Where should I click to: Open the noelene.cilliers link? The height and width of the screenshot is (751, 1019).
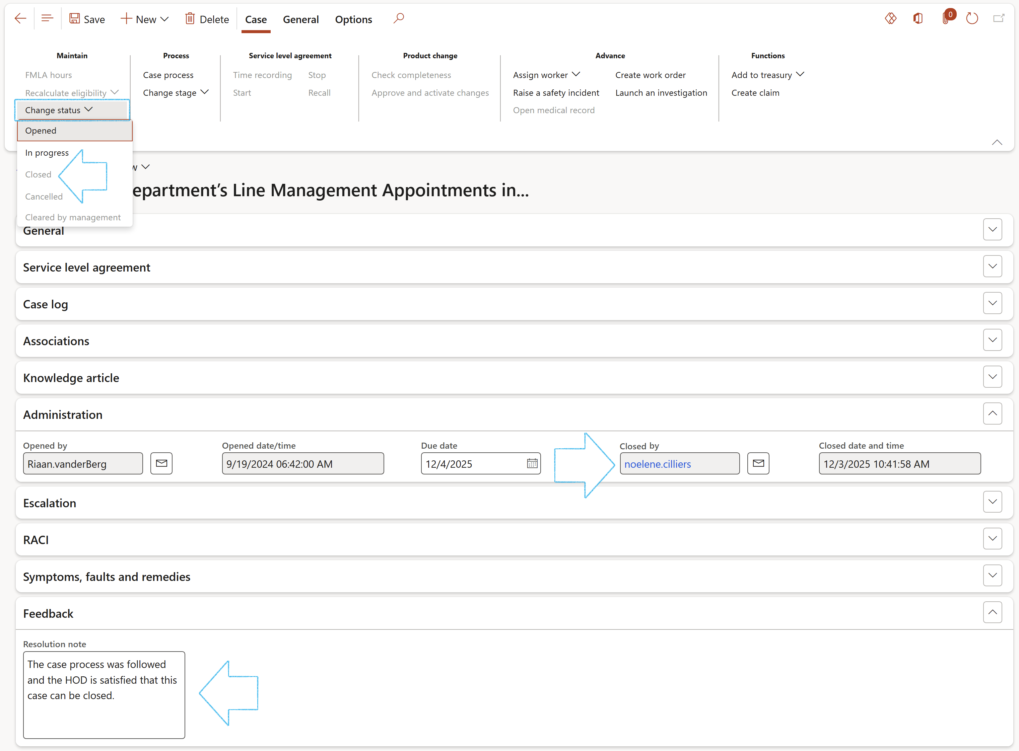click(658, 464)
